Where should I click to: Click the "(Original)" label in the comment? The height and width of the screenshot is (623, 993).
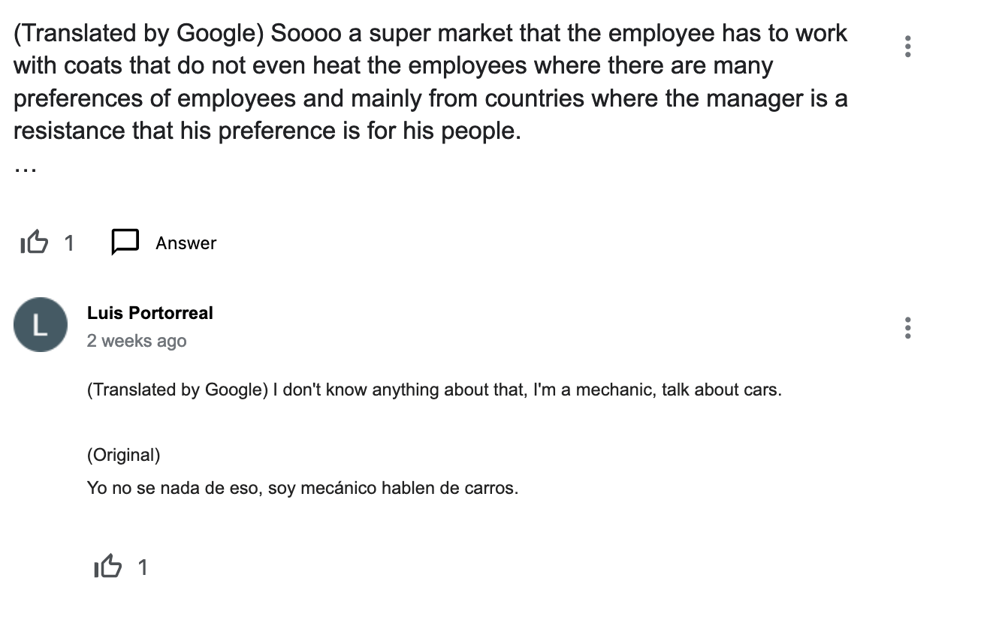(123, 455)
